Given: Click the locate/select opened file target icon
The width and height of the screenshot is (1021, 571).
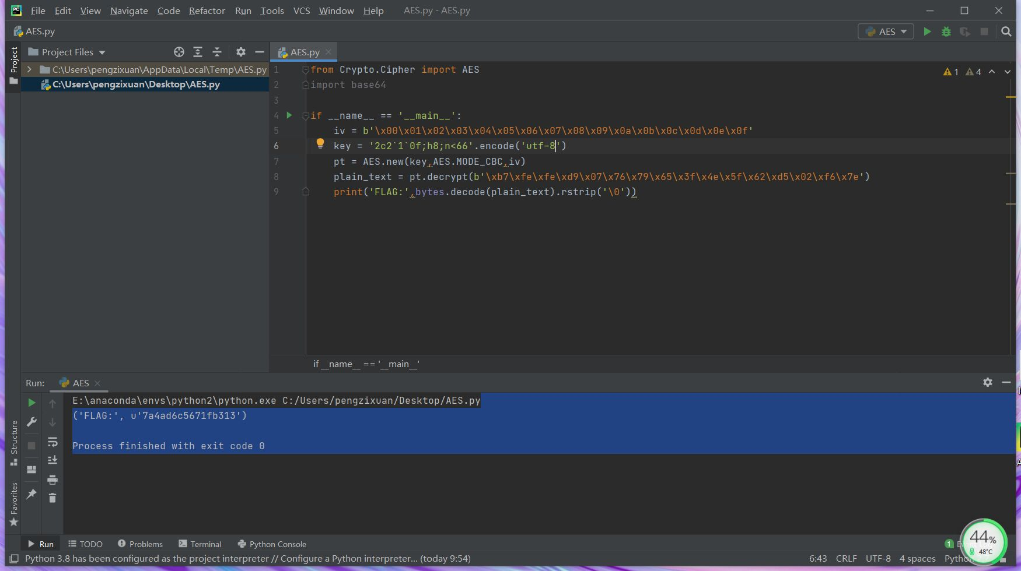Looking at the screenshot, I should 179,52.
